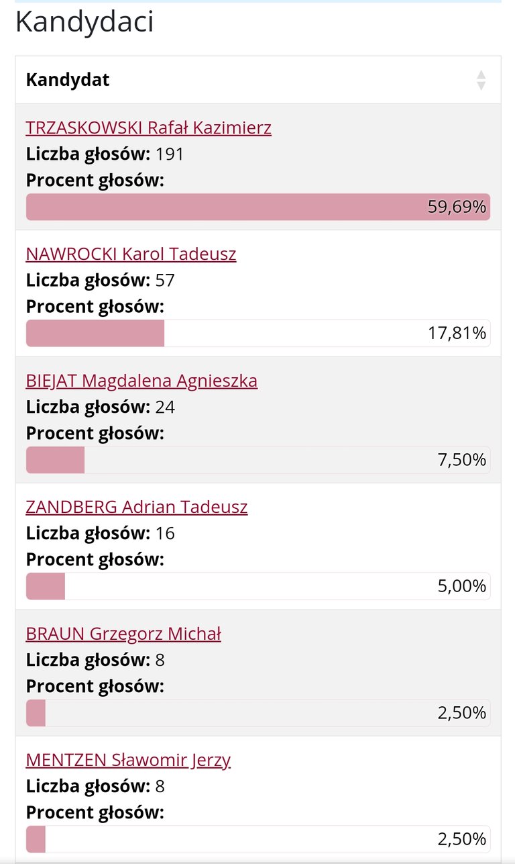
Task: Click the Kandydat column header
Action: (x=257, y=80)
